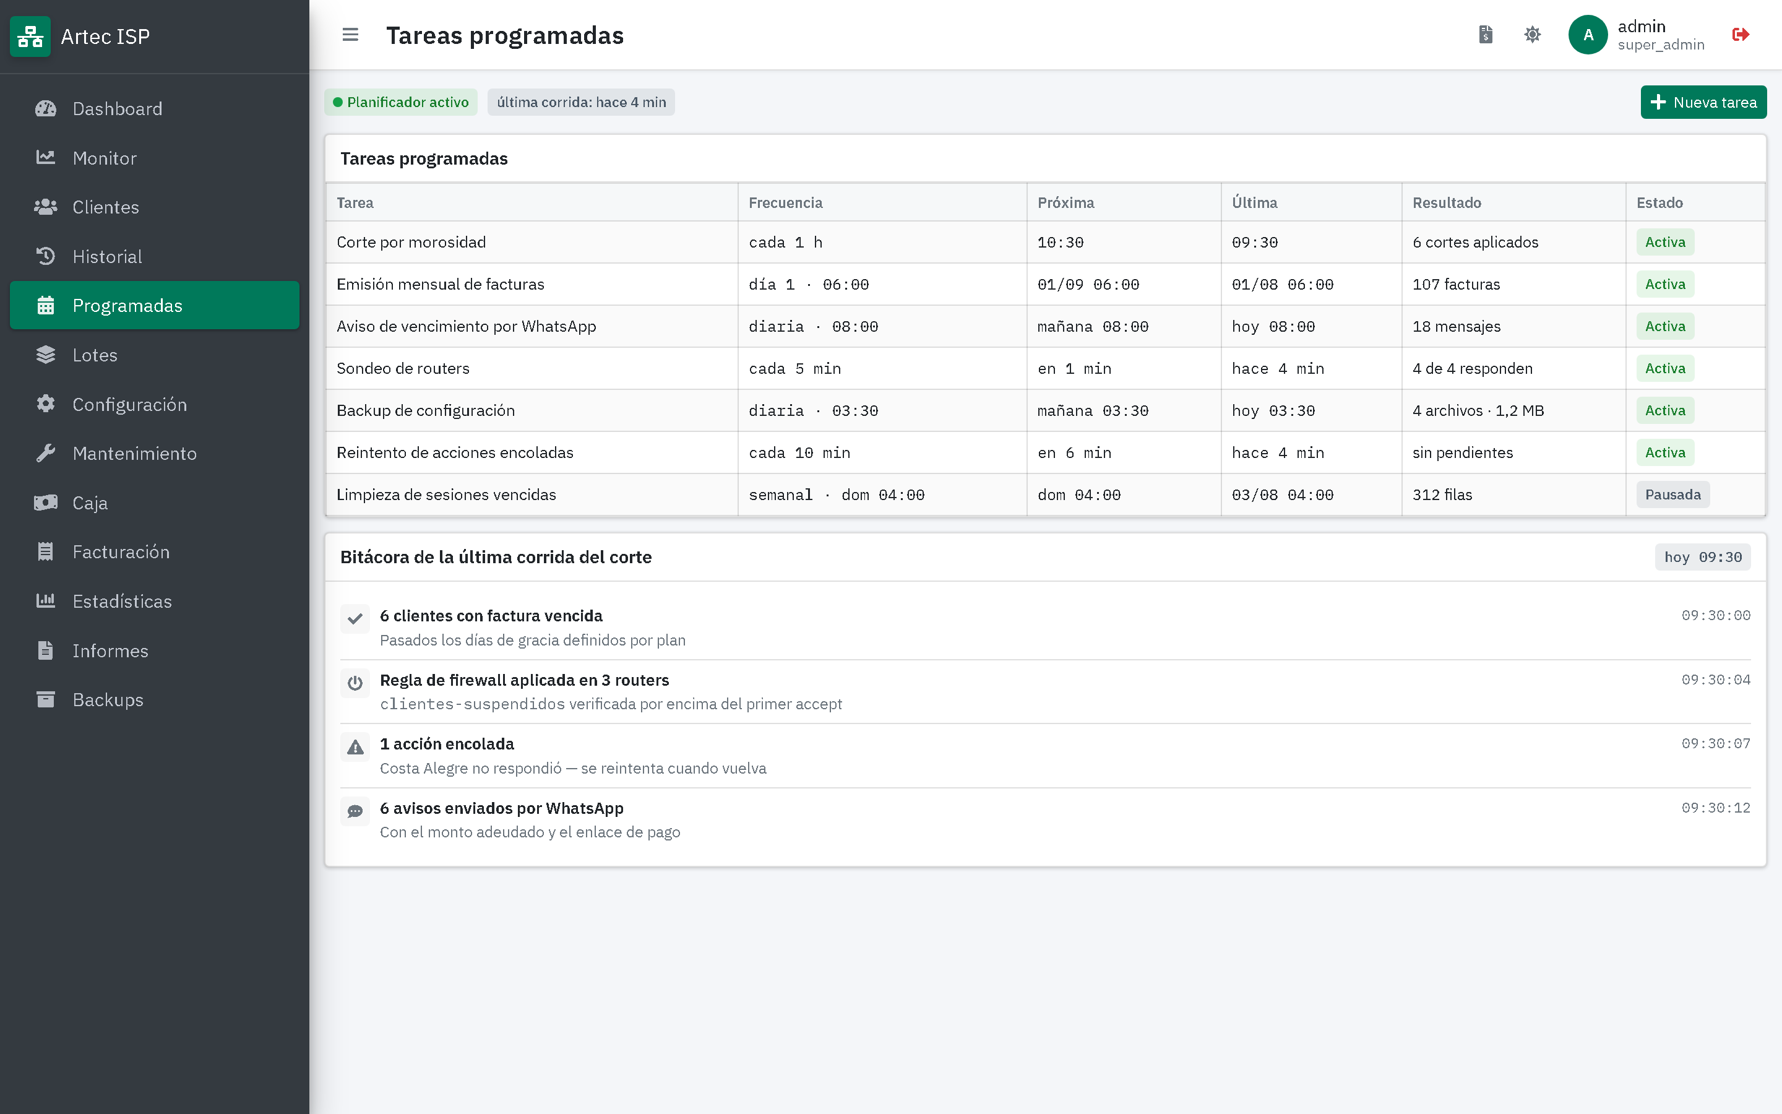Click the Monitor chart icon
The width and height of the screenshot is (1782, 1114).
tap(46, 158)
